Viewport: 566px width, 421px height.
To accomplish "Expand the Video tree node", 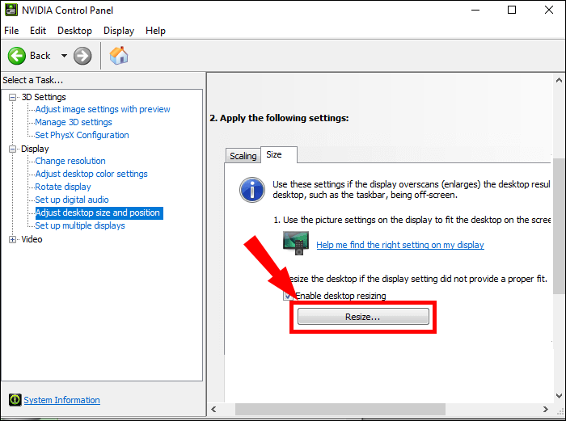I will [x=12, y=239].
